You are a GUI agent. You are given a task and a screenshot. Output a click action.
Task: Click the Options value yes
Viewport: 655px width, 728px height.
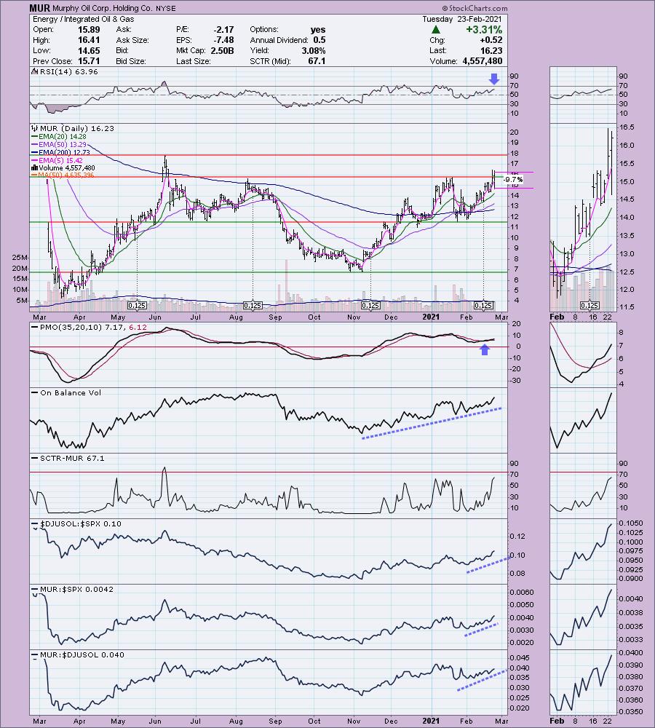318,29
